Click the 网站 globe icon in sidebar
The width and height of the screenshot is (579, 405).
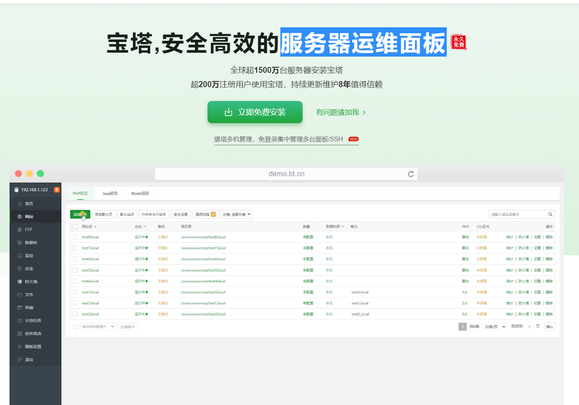(20, 217)
